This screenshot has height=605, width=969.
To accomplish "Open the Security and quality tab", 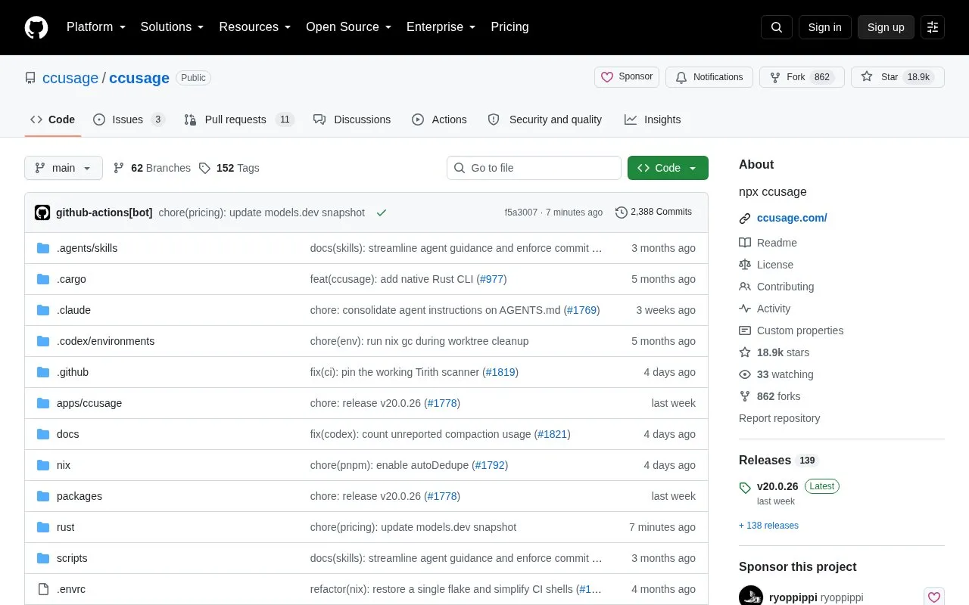I will (x=545, y=119).
